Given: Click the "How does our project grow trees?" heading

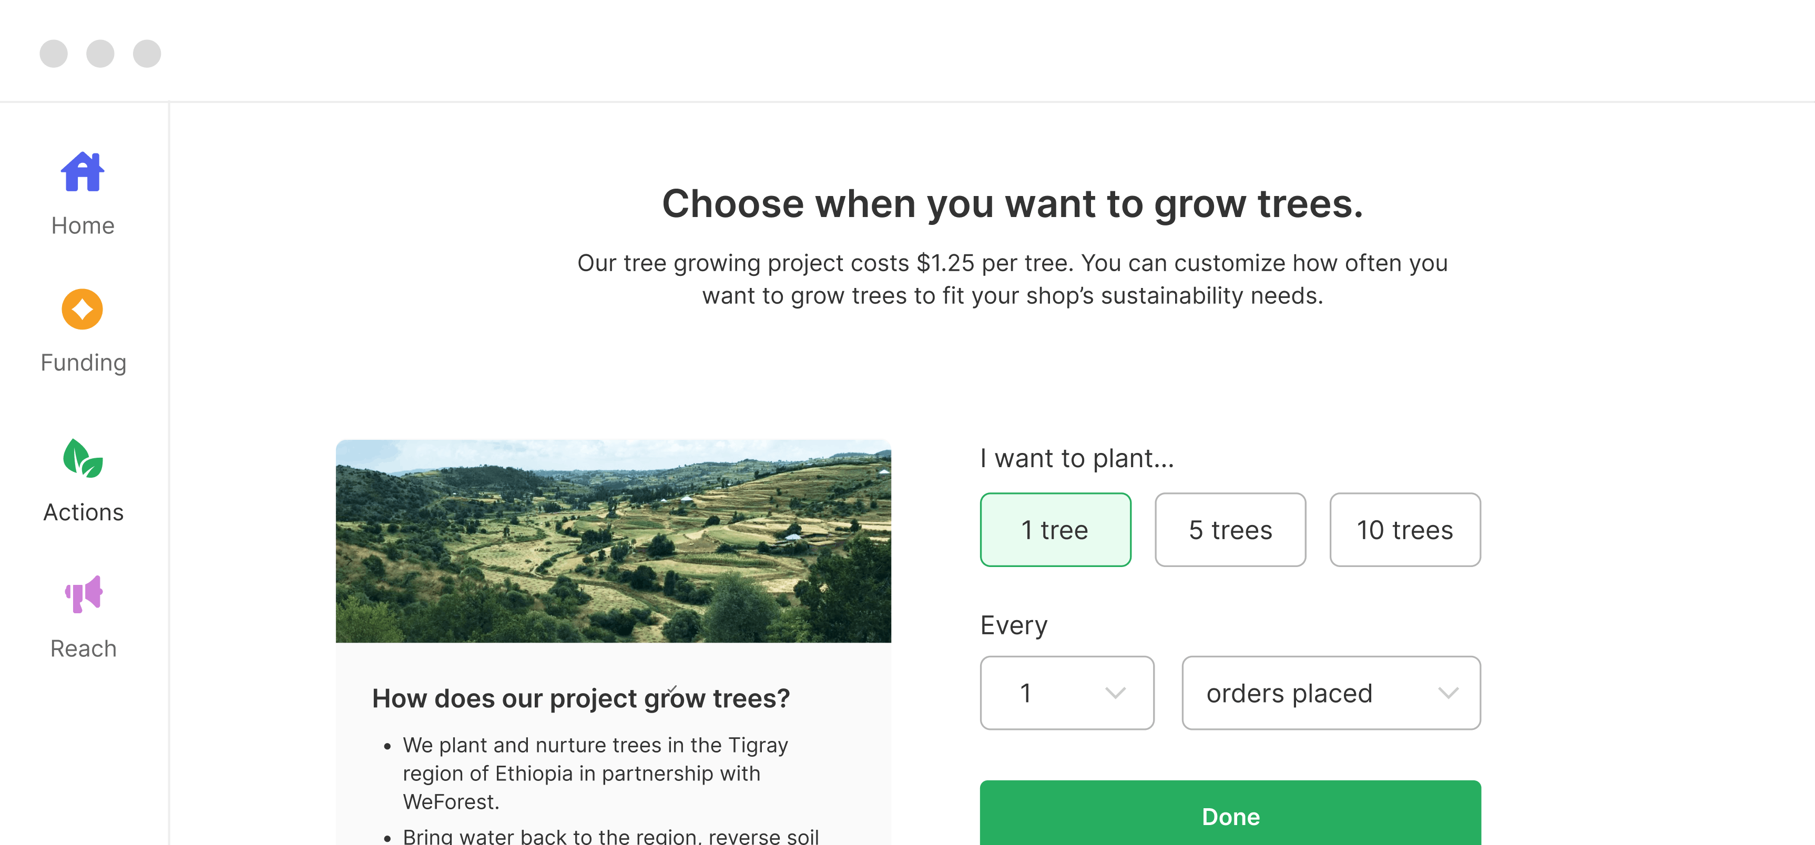Looking at the screenshot, I should pos(580,698).
